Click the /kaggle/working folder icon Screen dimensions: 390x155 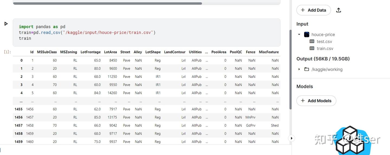click(x=307, y=70)
